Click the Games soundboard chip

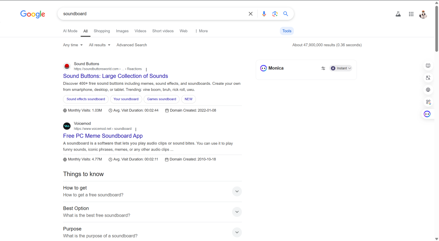pos(161,99)
